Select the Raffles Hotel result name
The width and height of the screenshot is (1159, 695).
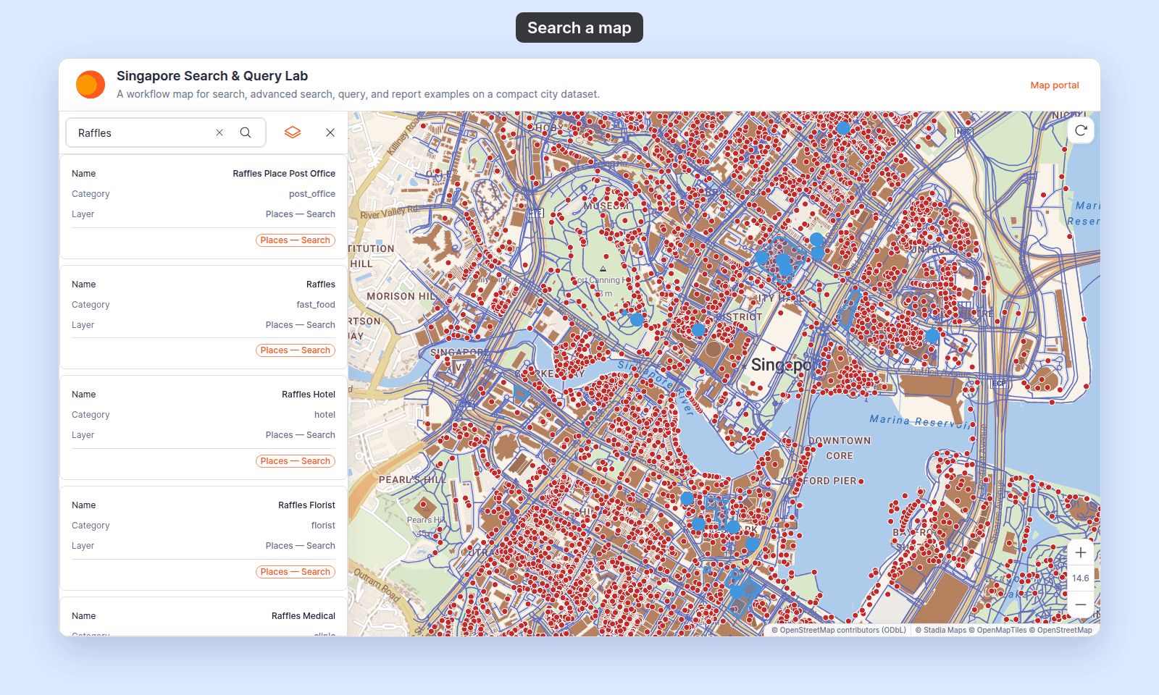click(x=309, y=395)
